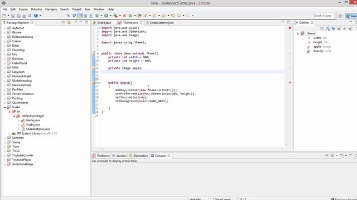
Task: Toggle Block Selection Mode toolbar icon
Action: tap(85, 16)
